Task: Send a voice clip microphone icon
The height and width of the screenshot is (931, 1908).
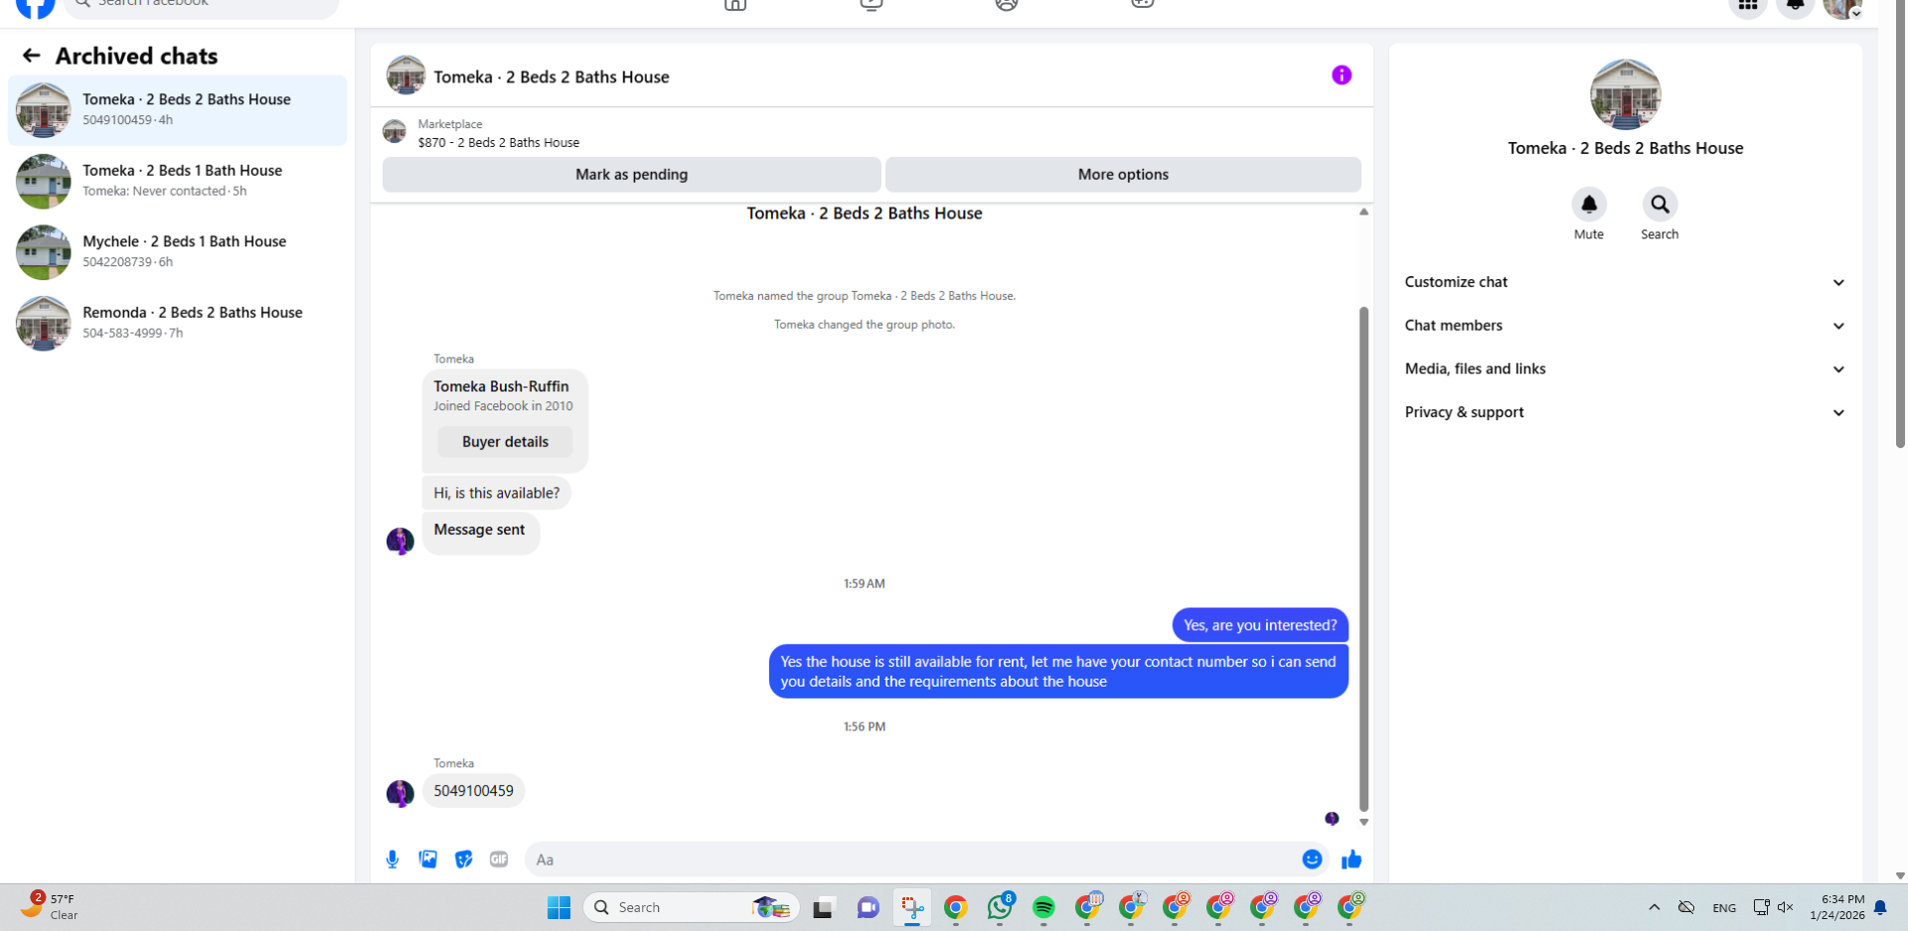Action: pos(393,859)
